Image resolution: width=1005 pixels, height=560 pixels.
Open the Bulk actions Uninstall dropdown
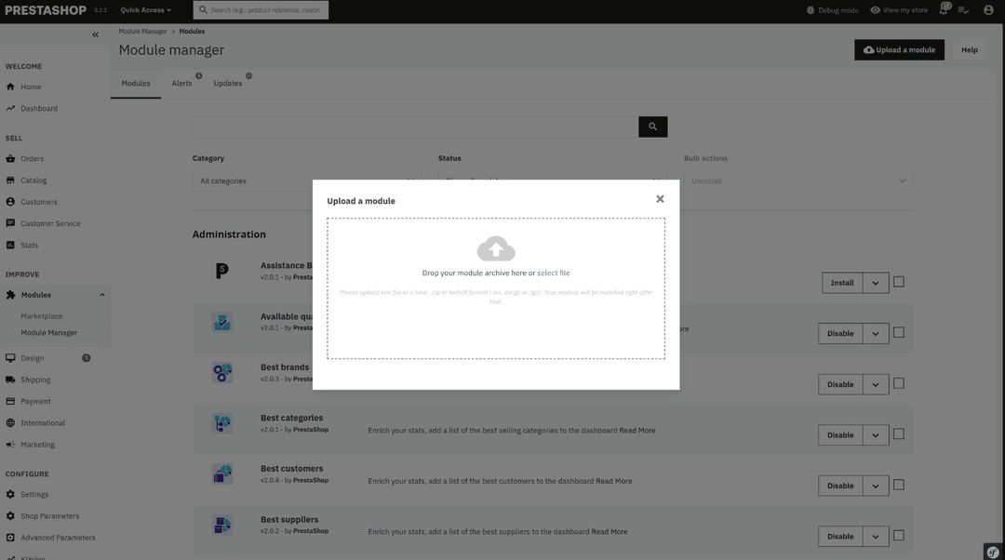pos(797,180)
